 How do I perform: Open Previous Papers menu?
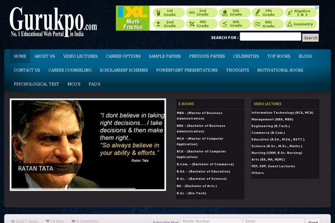tap(207, 56)
